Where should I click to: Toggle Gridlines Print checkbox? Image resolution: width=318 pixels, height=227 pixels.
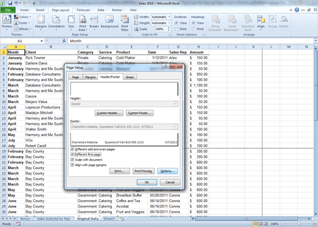pyautogui.click(x=177, y=29)
